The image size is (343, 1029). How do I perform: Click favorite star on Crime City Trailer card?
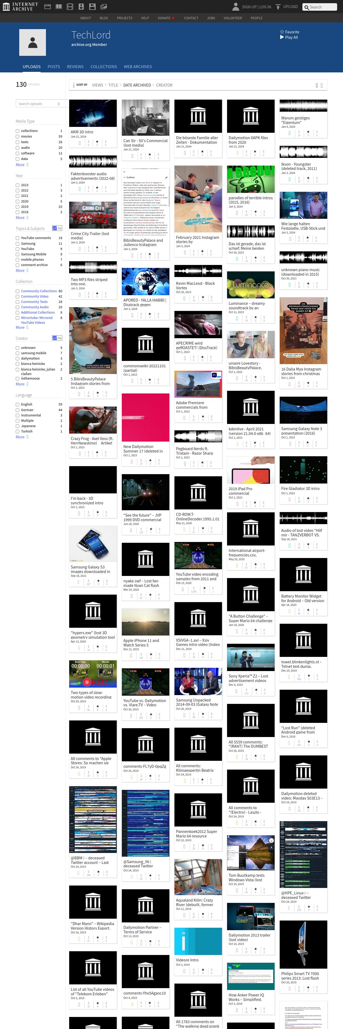pos(97,248)
